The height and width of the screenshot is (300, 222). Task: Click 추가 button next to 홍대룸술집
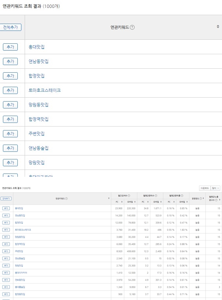6,287
